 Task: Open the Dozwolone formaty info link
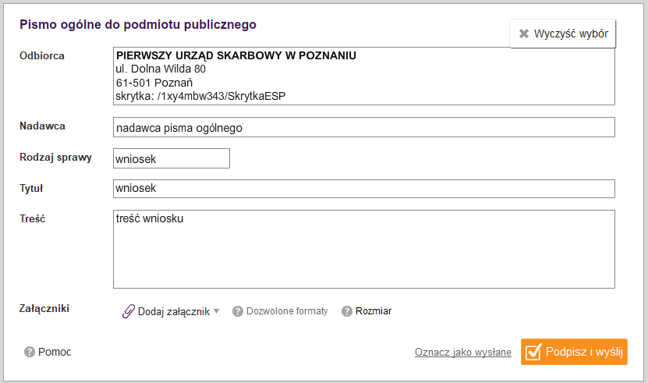[x=287, y=311]
